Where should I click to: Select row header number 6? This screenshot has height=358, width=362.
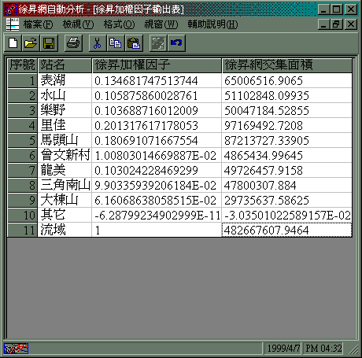[23, 155]
